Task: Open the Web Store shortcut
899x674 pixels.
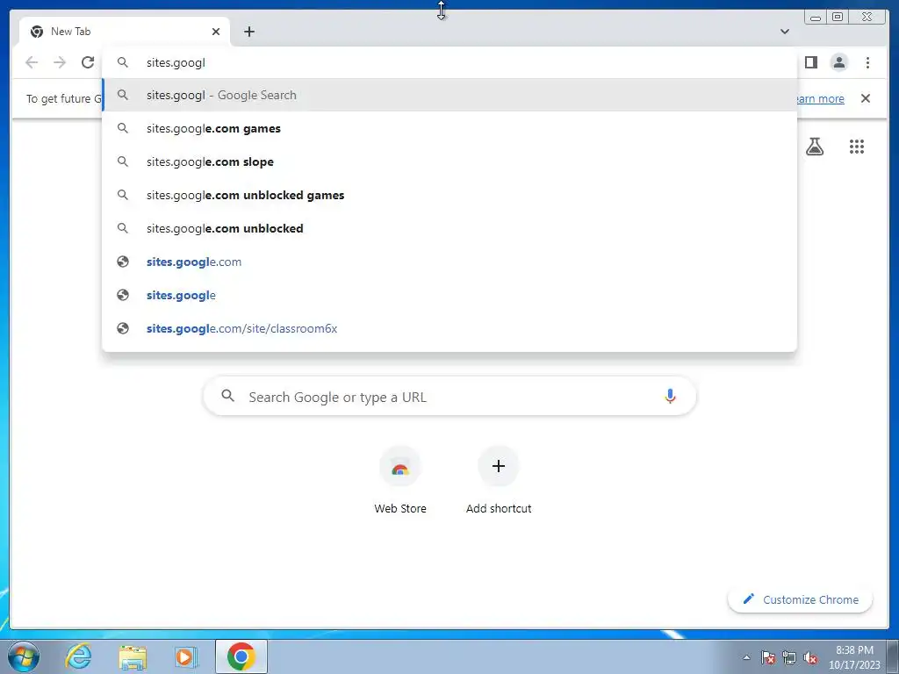Action: 400,480
